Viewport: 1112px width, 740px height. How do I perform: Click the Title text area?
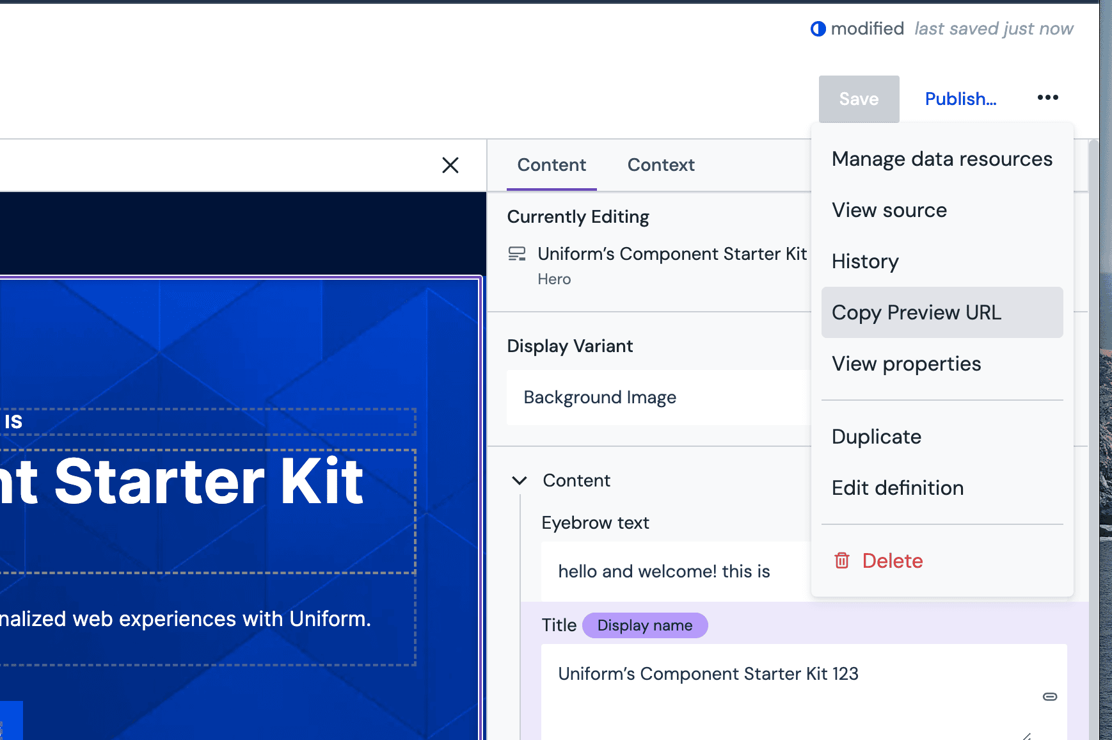pyautogui.click(x=804, y=691)
